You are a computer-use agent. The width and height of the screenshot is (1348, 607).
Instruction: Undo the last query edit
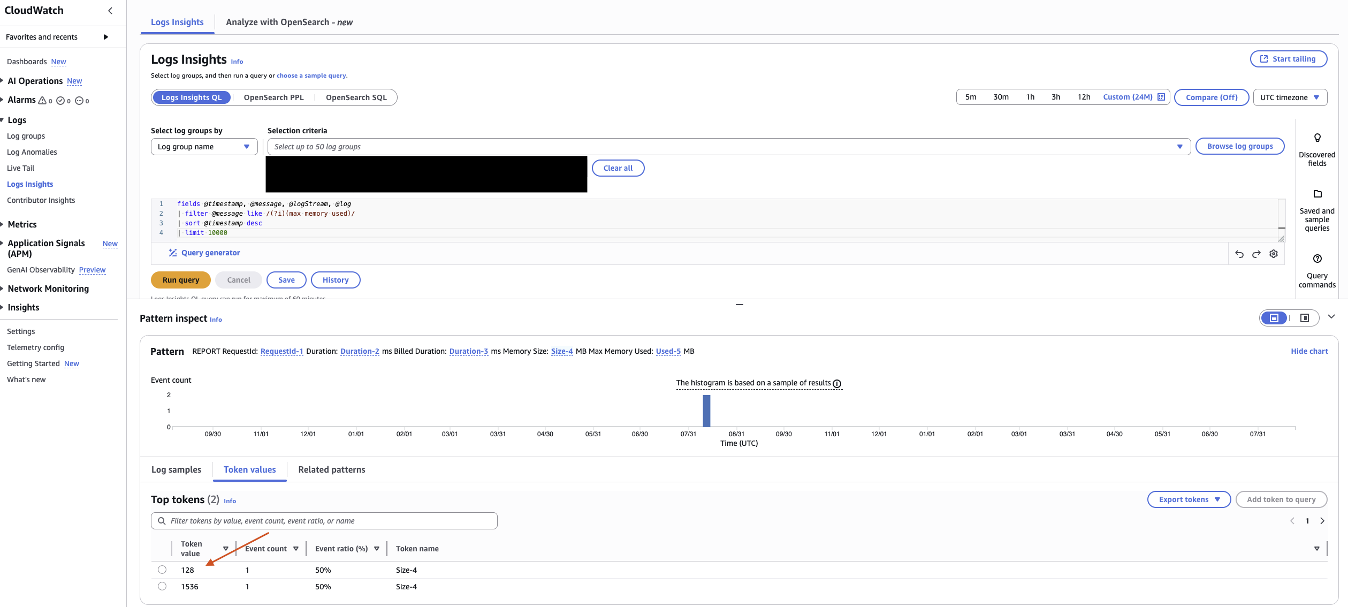click(x=1239, y=254)
